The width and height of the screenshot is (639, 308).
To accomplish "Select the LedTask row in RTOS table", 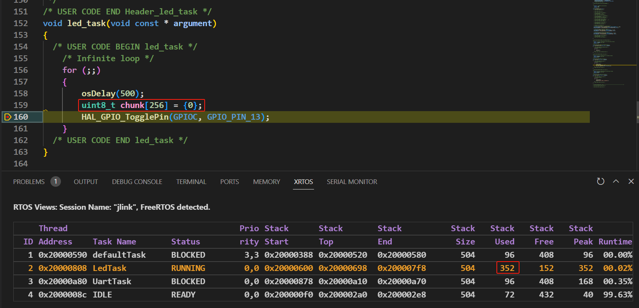I will click(x=323, y=268).
